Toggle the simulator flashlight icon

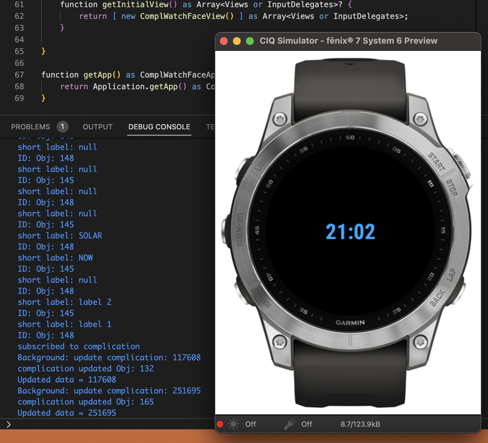pyautogui.click(x=289, y=424)
